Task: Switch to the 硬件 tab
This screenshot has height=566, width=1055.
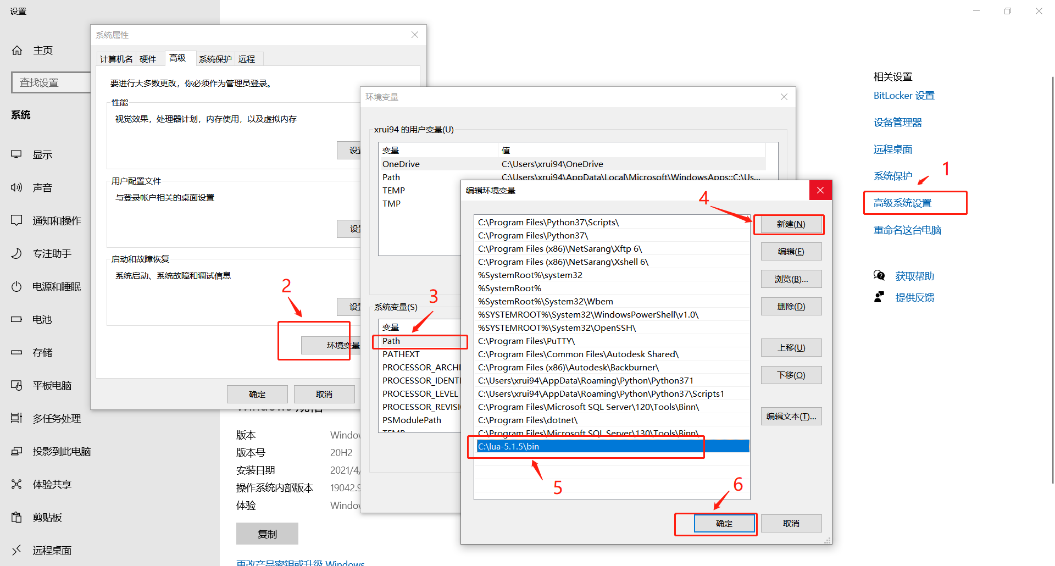Action: tap(149, 58)
